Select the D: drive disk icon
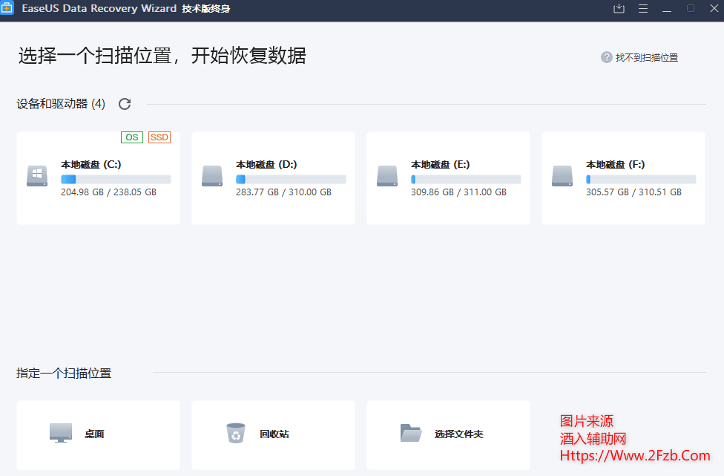This screenshot has height=476, width=724. pos(212,177)
